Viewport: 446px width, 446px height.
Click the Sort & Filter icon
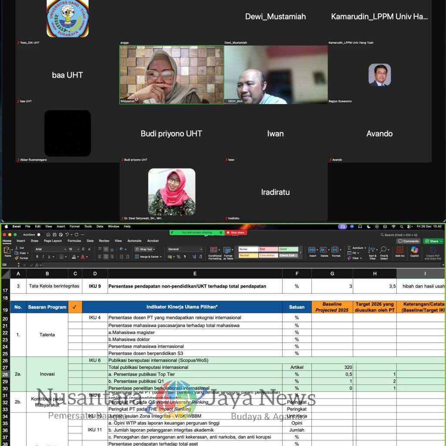pos(372,252)
